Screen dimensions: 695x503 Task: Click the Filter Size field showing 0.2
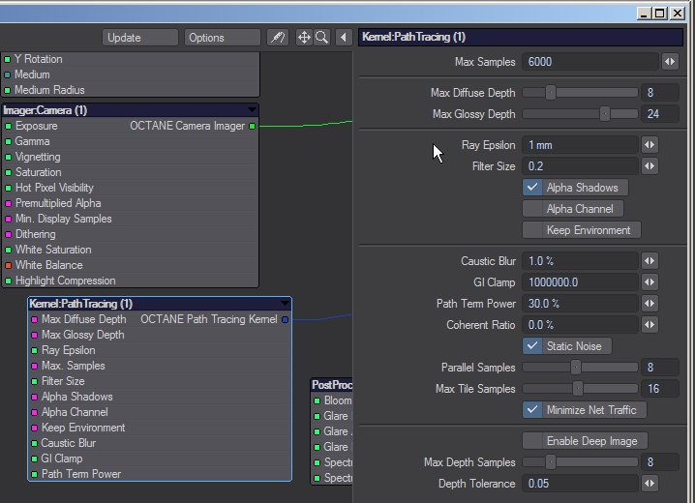[580, 166]
